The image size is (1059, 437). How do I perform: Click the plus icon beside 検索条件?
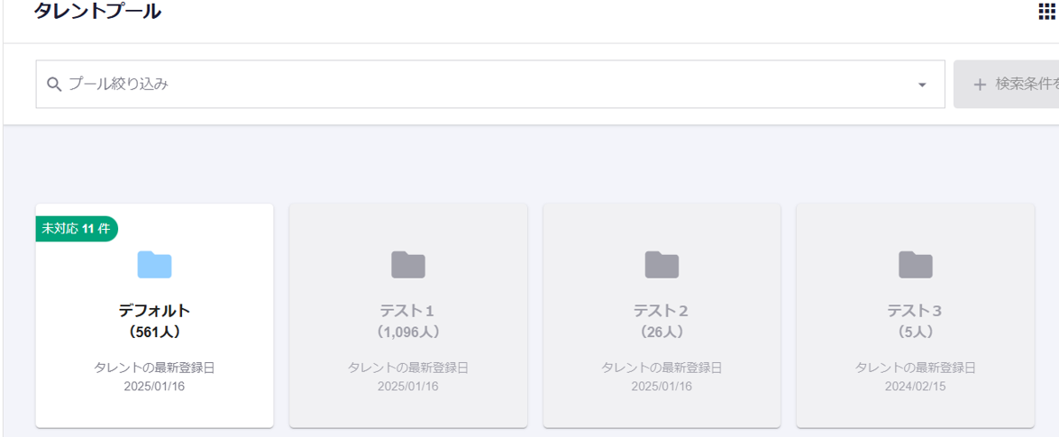pyautogui.click(x=980, y=85)
